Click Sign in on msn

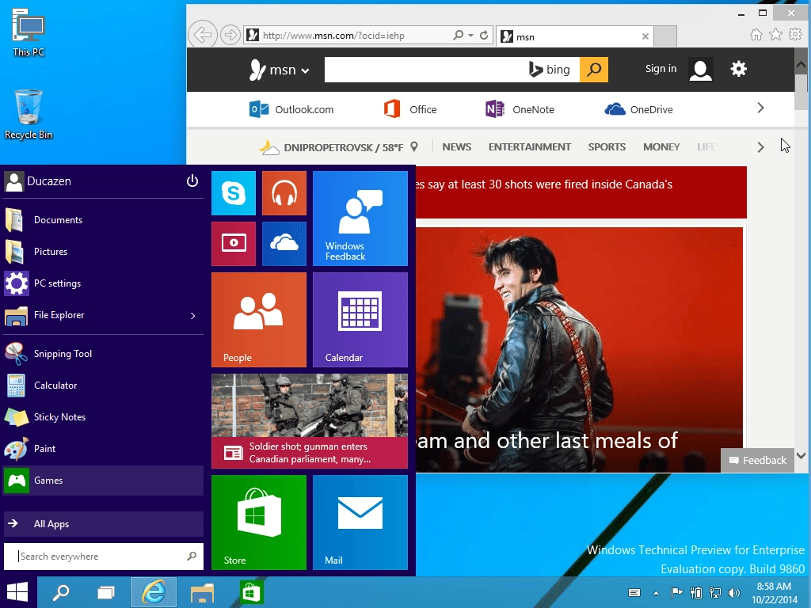click(661, 69)
